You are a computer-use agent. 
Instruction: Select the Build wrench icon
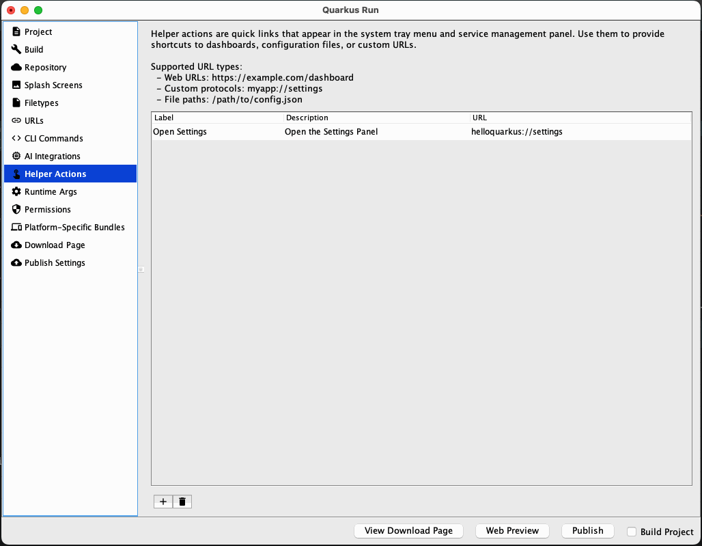[15, 49]
